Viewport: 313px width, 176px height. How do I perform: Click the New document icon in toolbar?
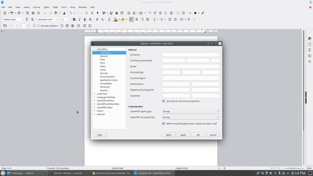(x=5, y=13)
